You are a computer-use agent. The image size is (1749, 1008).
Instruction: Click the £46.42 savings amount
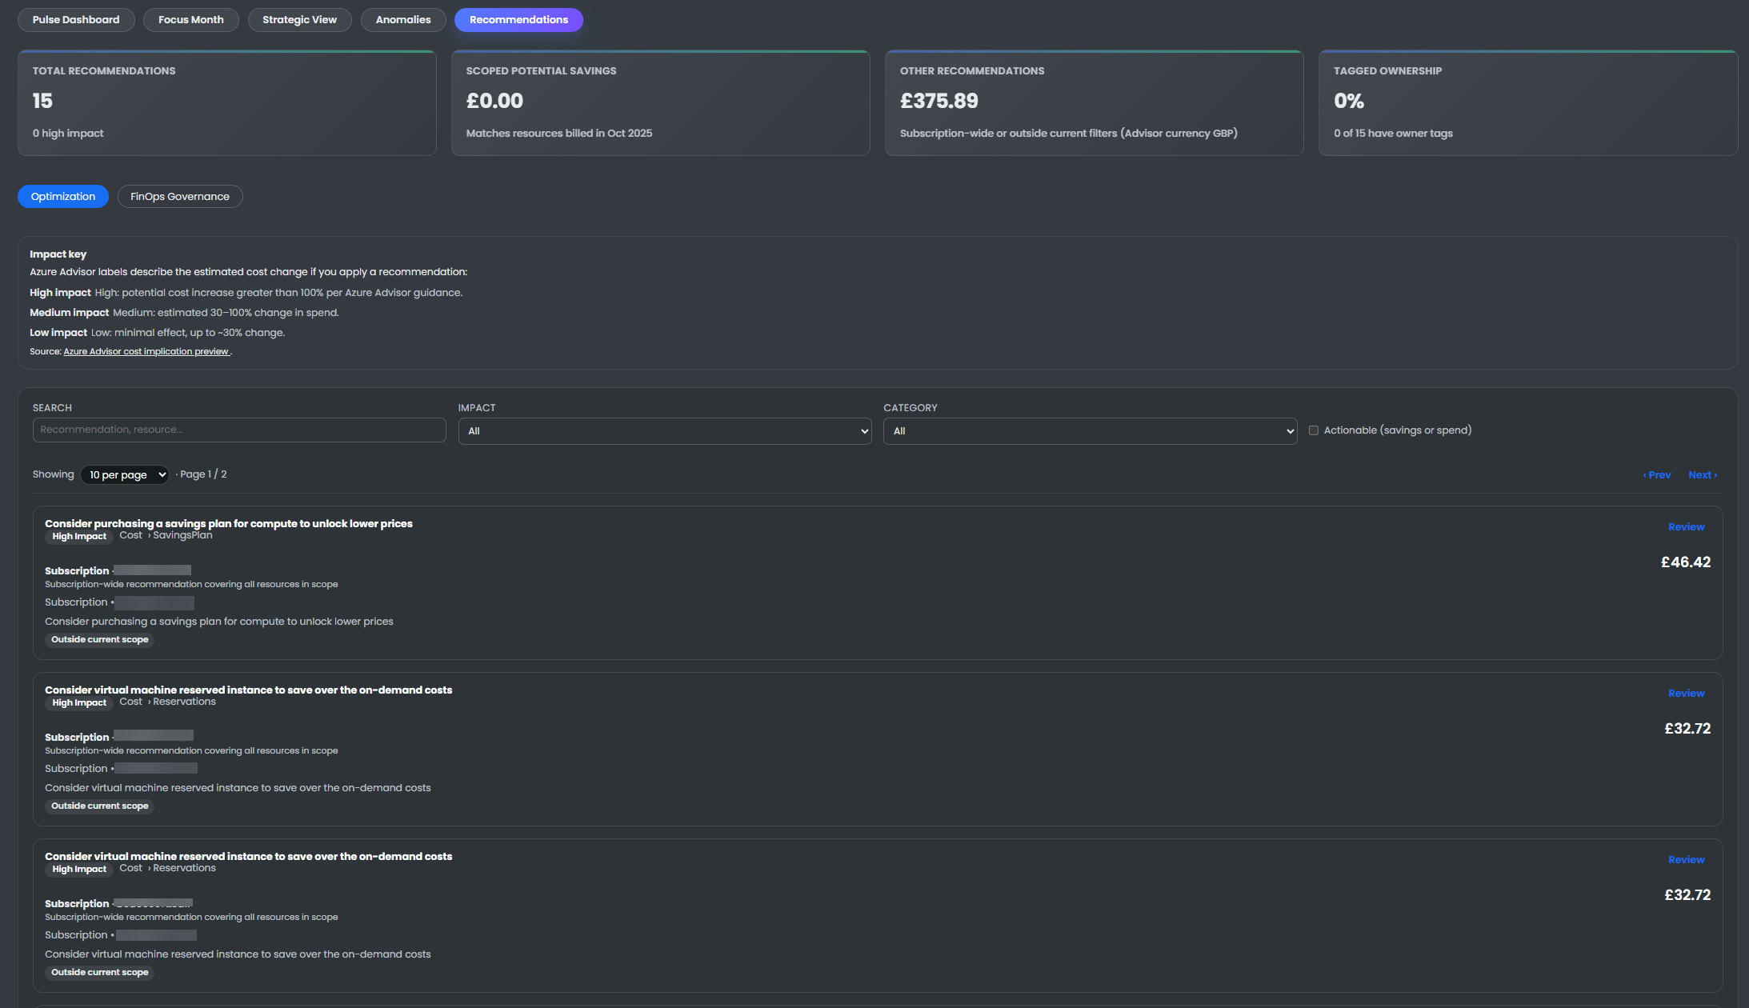[x=1686, y=562]
